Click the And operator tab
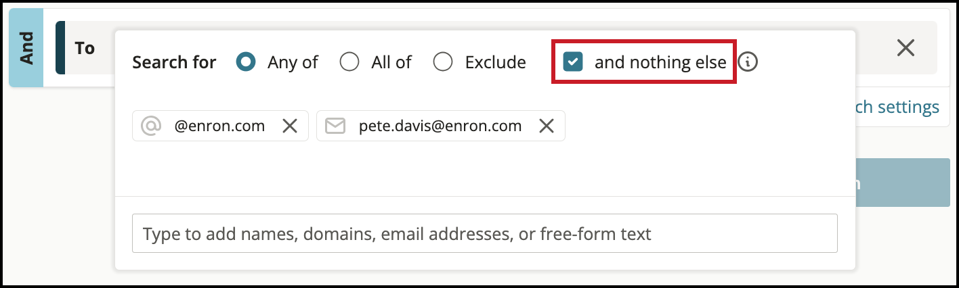This screenshot has height=288, width=959. click(26, 48)
